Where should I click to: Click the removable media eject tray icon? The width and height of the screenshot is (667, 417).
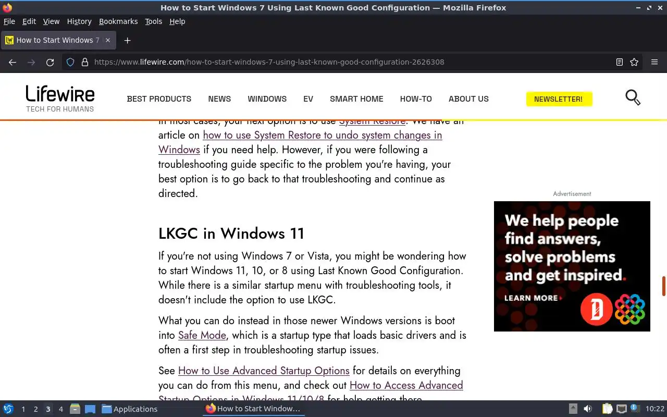573,409
